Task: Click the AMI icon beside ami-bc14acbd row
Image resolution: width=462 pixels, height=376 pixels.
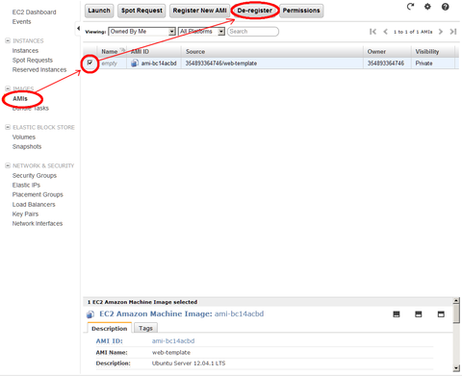Action: coord(135,63)
